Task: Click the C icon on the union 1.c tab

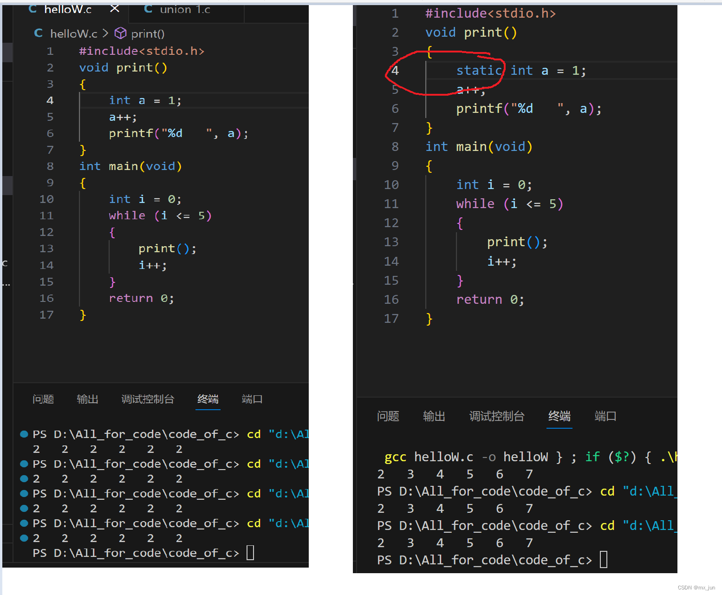Action: coord(148,9)
